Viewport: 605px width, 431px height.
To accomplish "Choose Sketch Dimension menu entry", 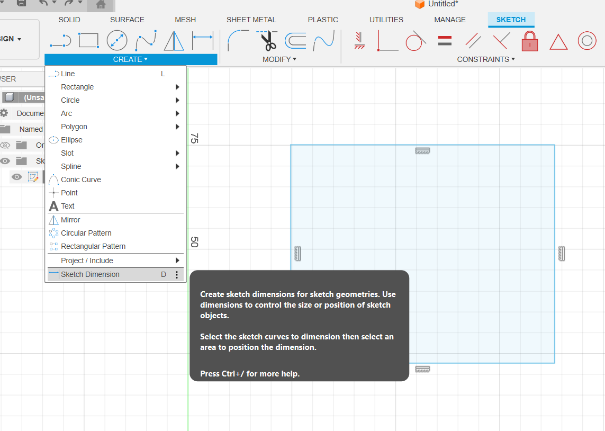I will point(115,274).
